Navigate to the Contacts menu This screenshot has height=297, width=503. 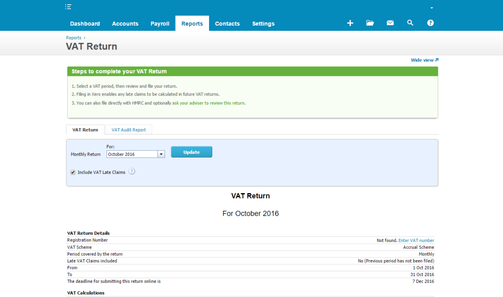pyautogui.click(x=227, y=24)
